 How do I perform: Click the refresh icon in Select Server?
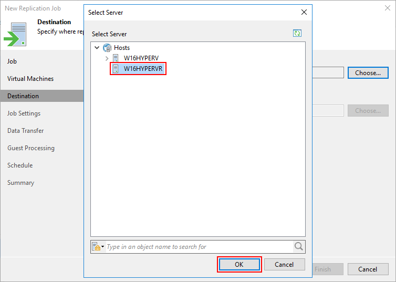pyautogui.click(x=297, y=33)
